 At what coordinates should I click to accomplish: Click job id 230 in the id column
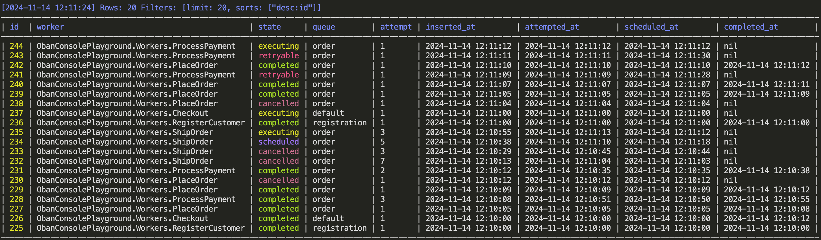pos(16,180)
